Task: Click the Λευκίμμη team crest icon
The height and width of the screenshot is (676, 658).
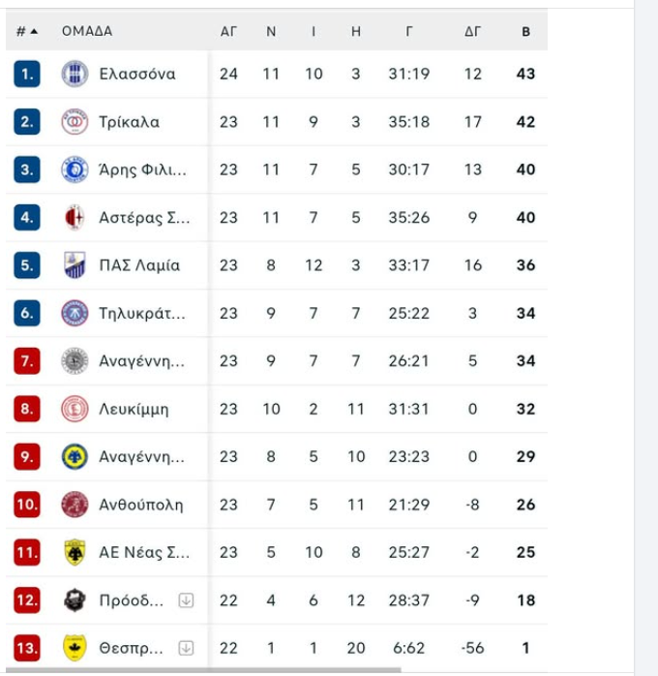Action: (75, 409)
